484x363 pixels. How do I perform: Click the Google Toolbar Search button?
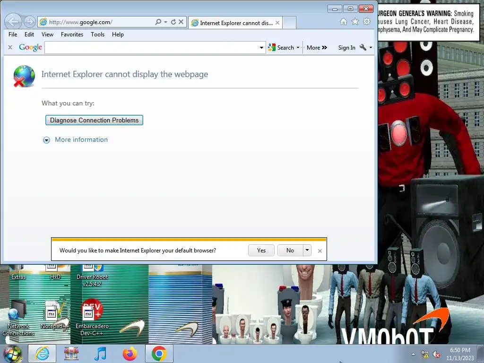pyautogui.click(x=281, y=48)
